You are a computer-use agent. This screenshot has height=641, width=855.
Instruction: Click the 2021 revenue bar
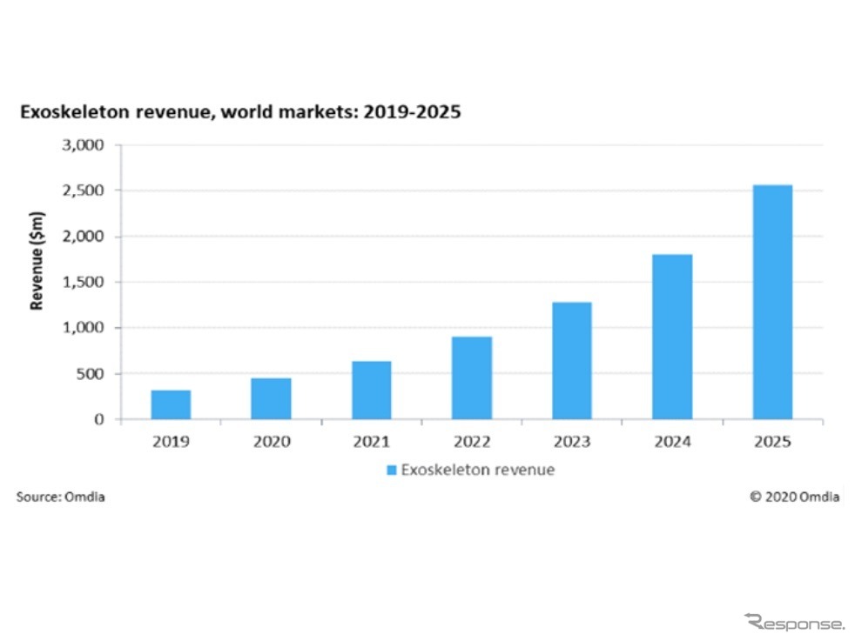click(x=372, y=390)
